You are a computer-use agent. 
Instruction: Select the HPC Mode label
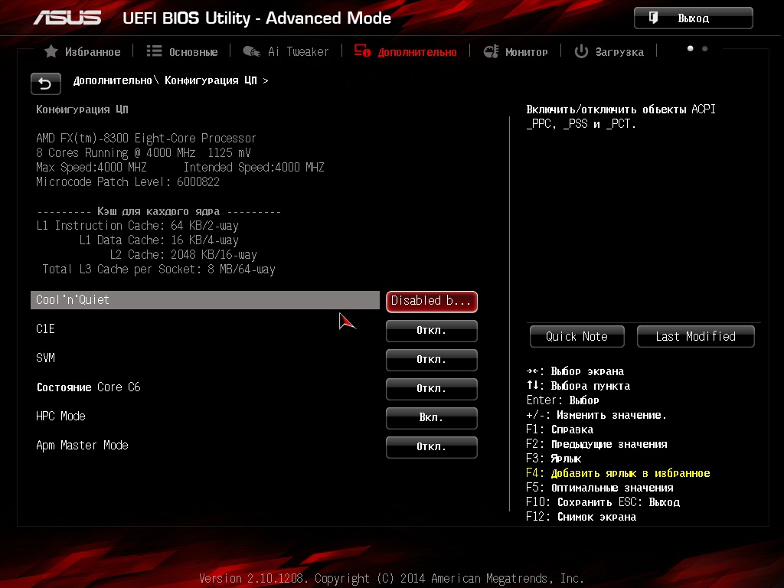click(x=60, y=416)
